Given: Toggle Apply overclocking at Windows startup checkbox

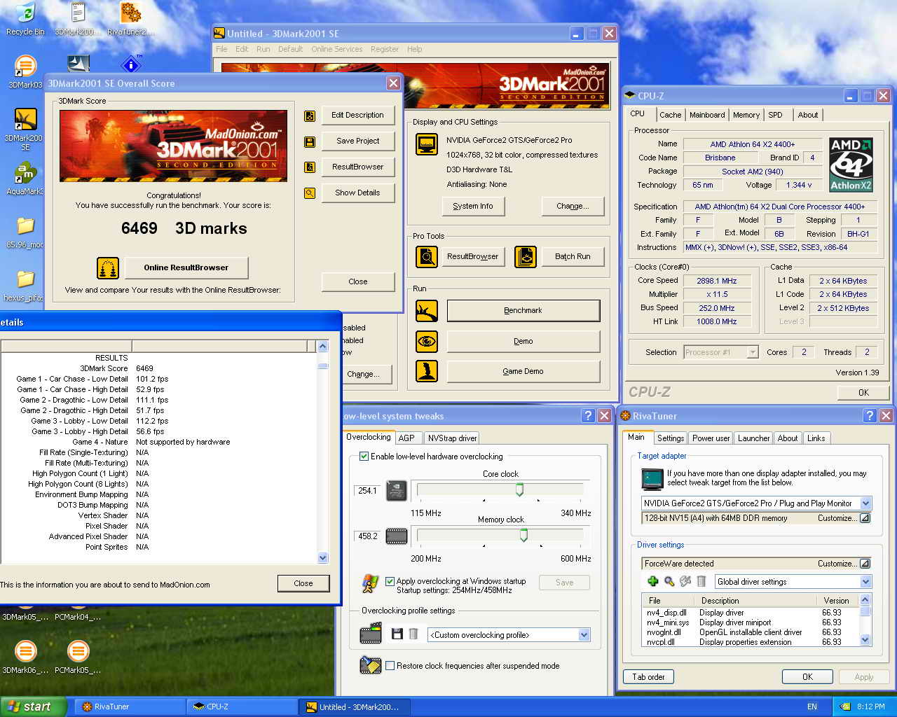Looking at the screenshot, I should [390, 581].
